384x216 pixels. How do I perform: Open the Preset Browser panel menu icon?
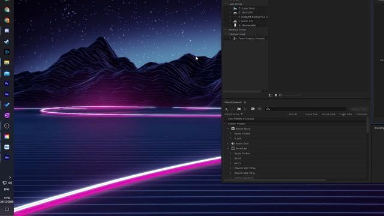[x=245, y=103]
